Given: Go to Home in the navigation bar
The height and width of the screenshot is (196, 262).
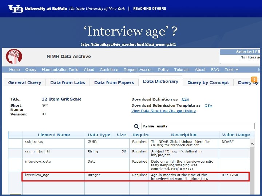Looking at the screenshot, I should (14, 69).
